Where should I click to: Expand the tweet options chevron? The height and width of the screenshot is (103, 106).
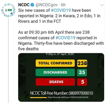click(102, 5)
